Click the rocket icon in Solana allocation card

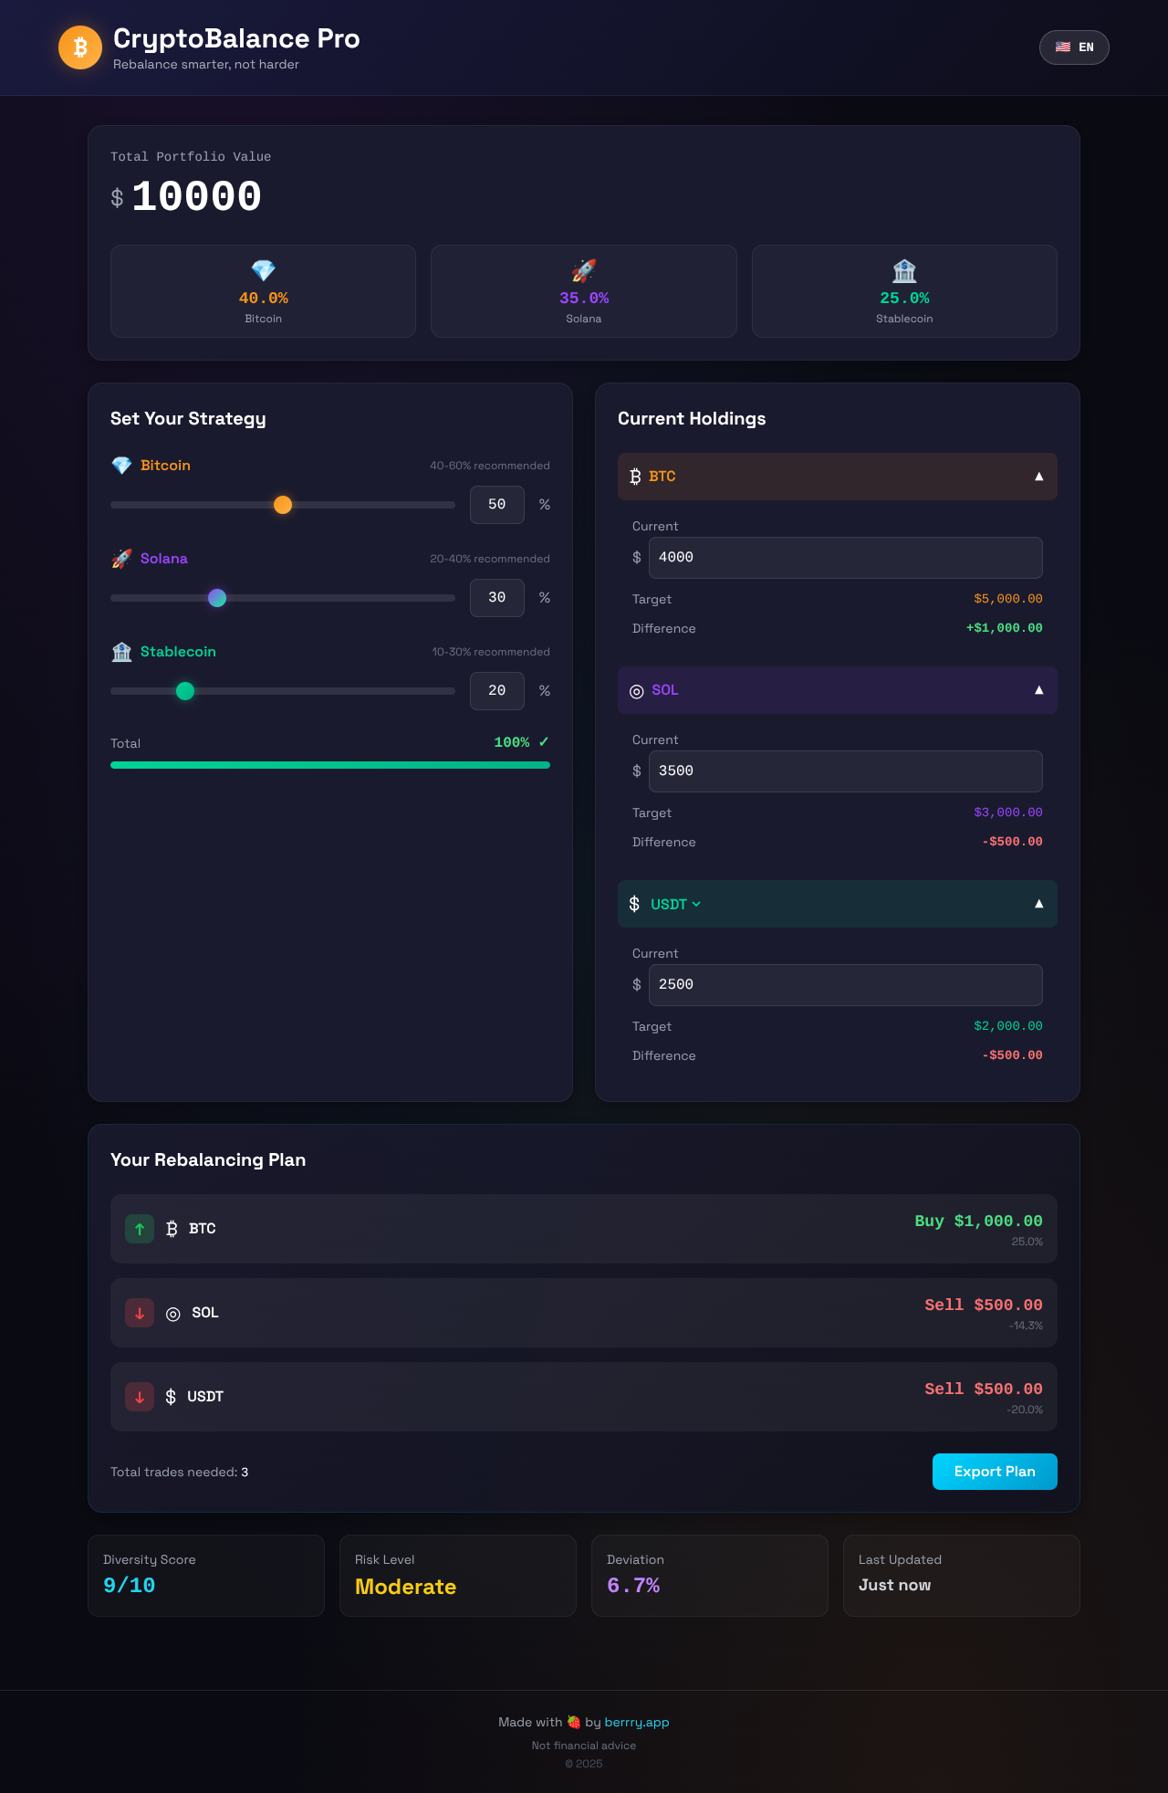(584, 271)
